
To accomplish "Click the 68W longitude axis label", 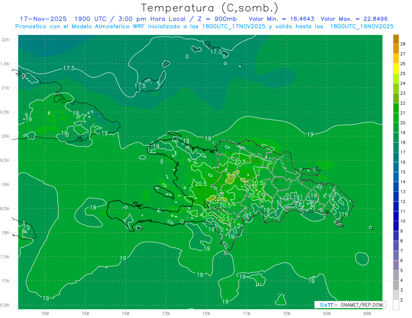I will 367,313.
